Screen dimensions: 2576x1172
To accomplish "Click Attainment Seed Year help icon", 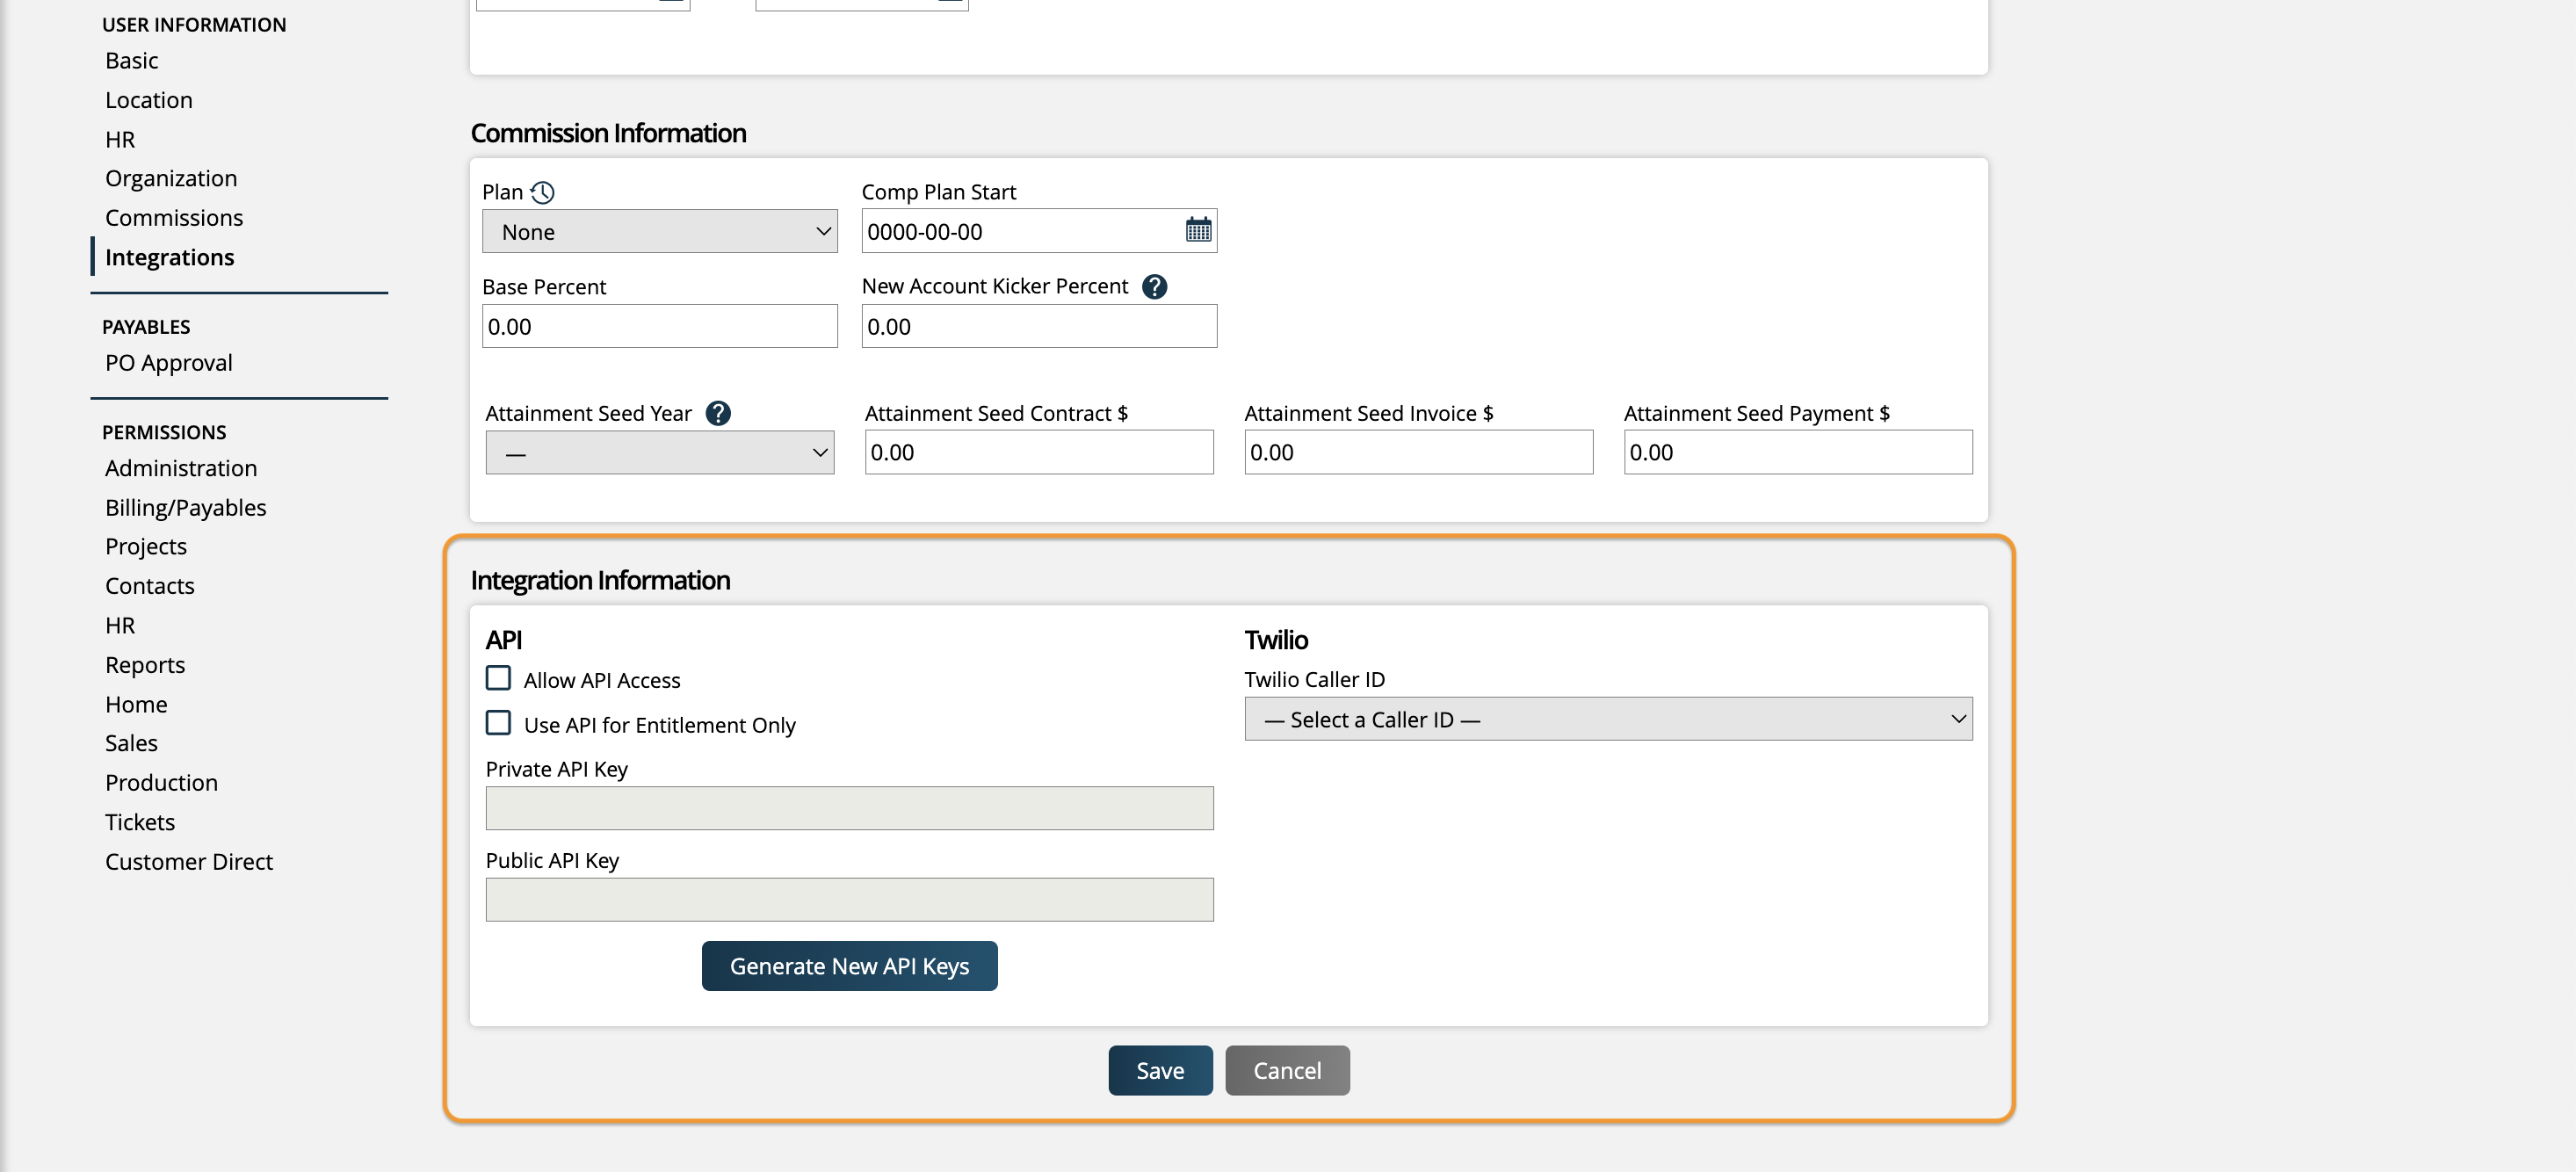I will pos(717,414).
